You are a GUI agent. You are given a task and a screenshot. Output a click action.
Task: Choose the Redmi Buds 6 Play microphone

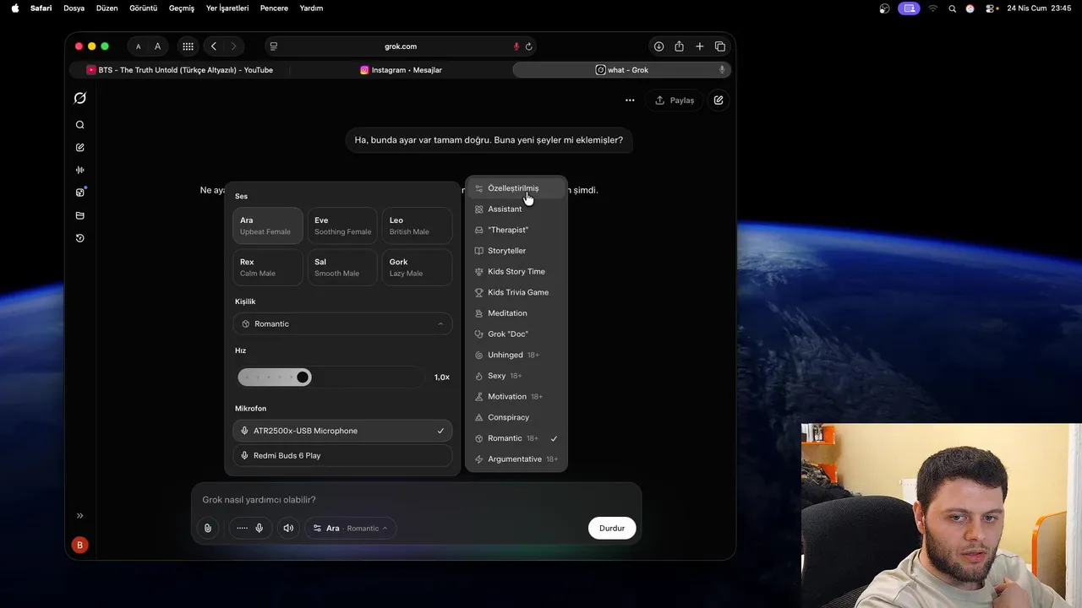(x=342, y=455)
